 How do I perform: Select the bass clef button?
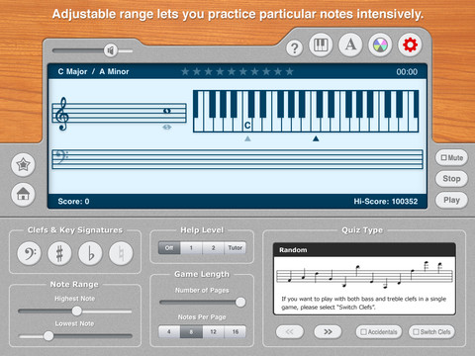point(30,253)
